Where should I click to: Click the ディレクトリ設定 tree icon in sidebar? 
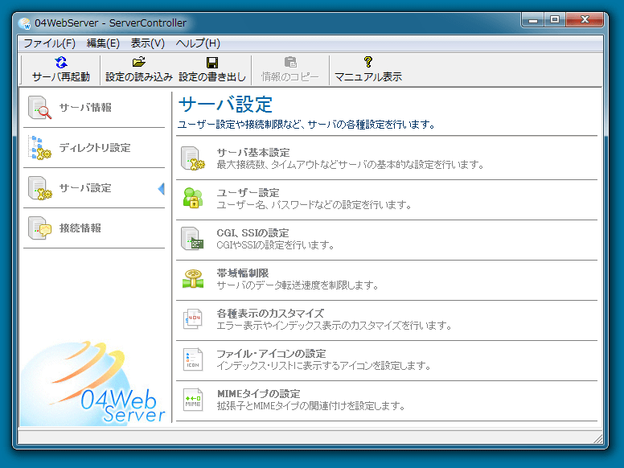[39, 148]
